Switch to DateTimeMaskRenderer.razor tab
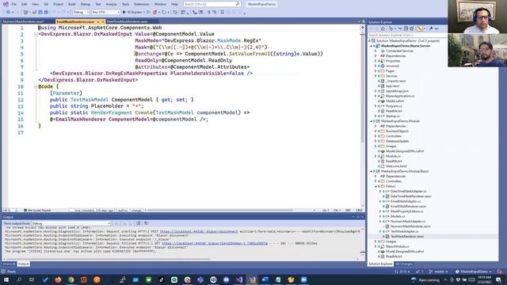This screenshot has height=285, width=507. click(x=127, y=21)
